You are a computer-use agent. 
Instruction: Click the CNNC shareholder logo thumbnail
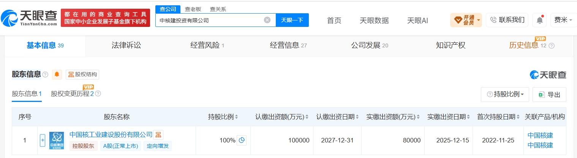point(57,141)
